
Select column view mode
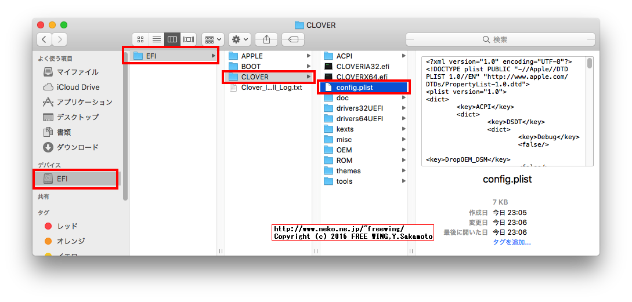pos(172,39)
